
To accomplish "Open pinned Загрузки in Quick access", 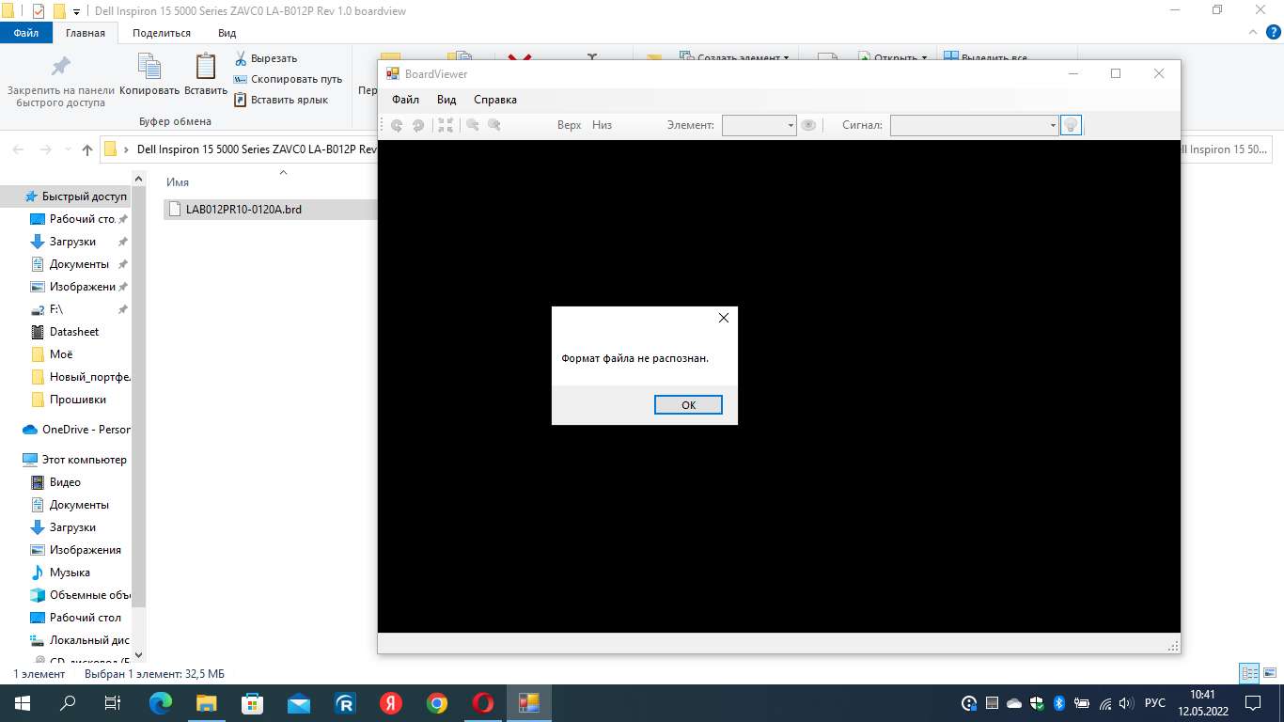I will point(72,242).
